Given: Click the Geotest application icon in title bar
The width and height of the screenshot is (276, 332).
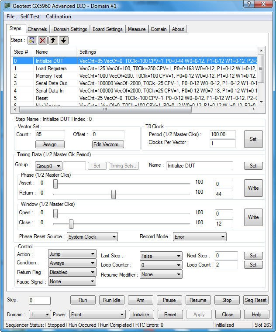Looking at the screenshot, I should [7, 6].
